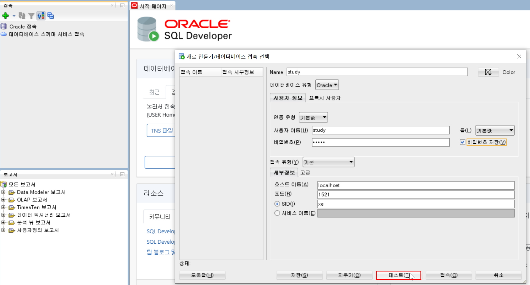Click the SQL Developer database logo

(148, 29)
